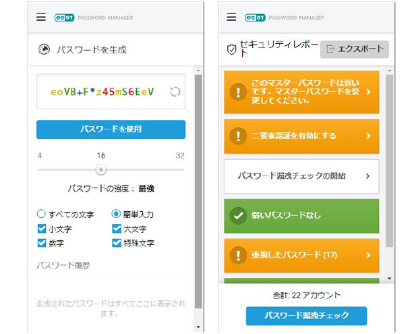Click the エクスポート button
Image resolution: width=418 pixels, height=334 pixels.
[355, 49]
